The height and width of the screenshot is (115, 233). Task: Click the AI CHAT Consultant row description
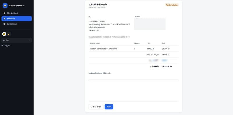[x=104, y=48]
